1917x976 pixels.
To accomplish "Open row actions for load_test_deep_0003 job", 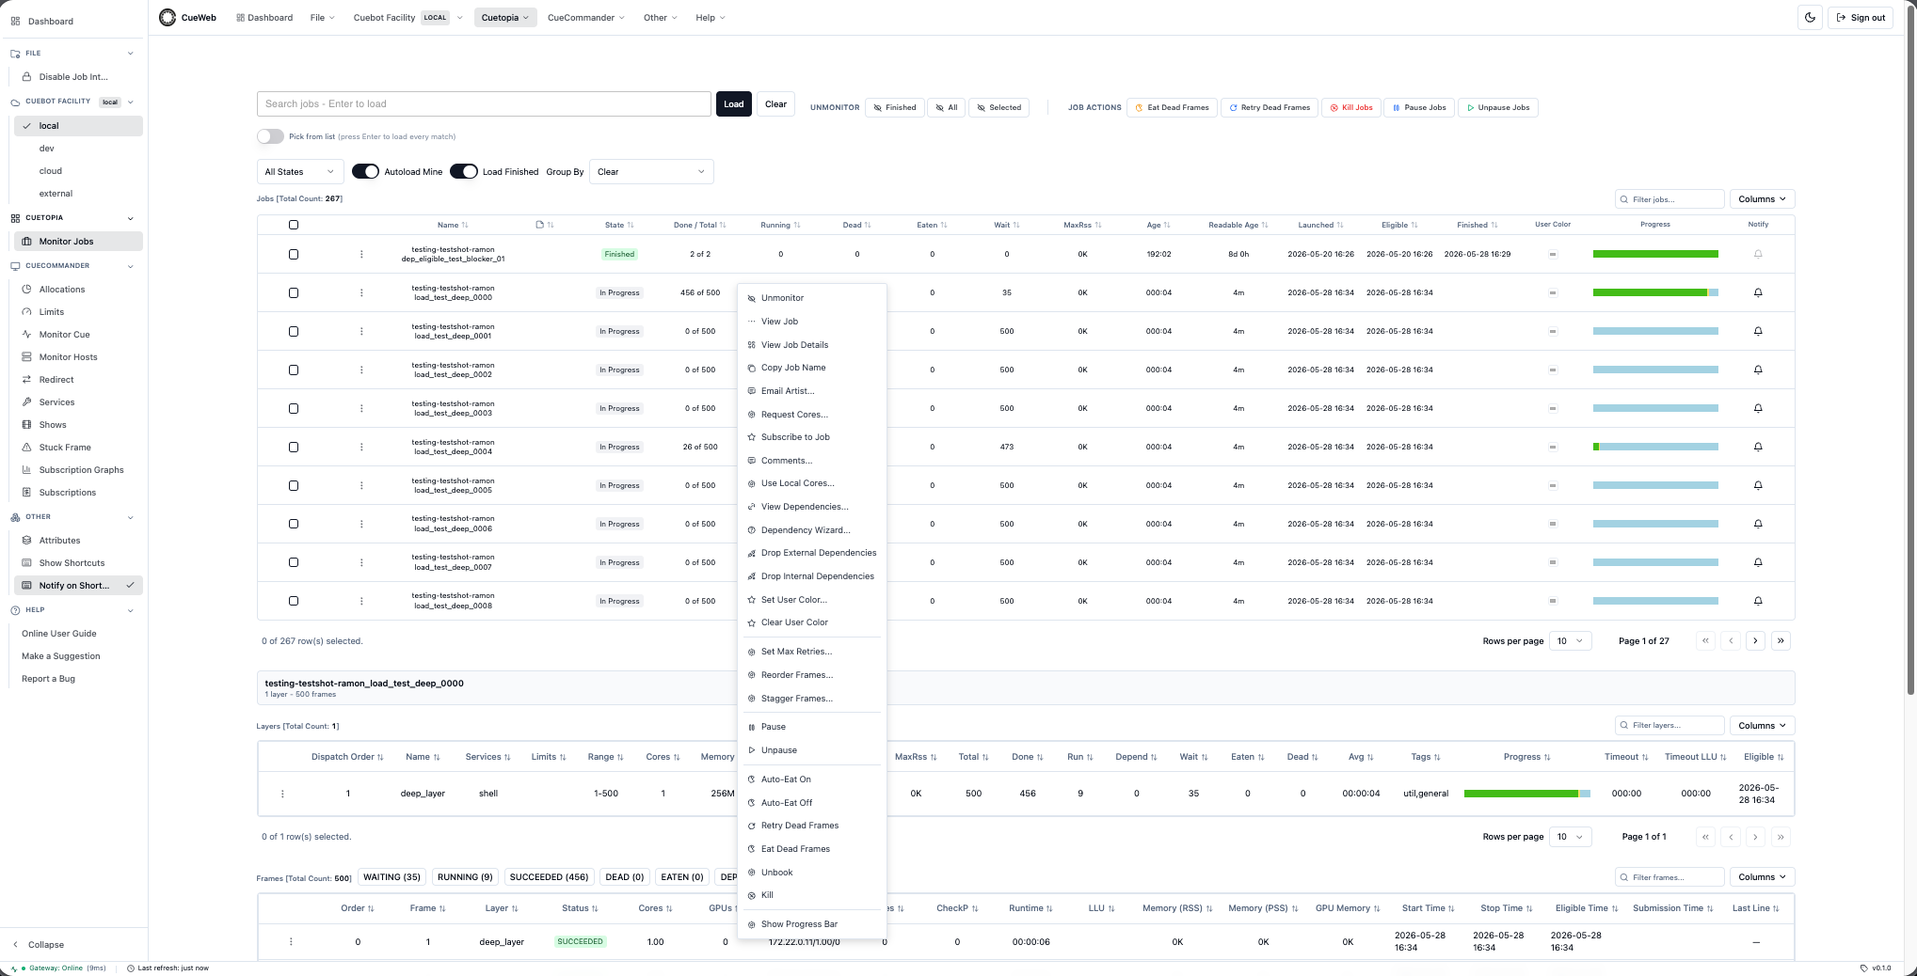I will tap(361, 408).
